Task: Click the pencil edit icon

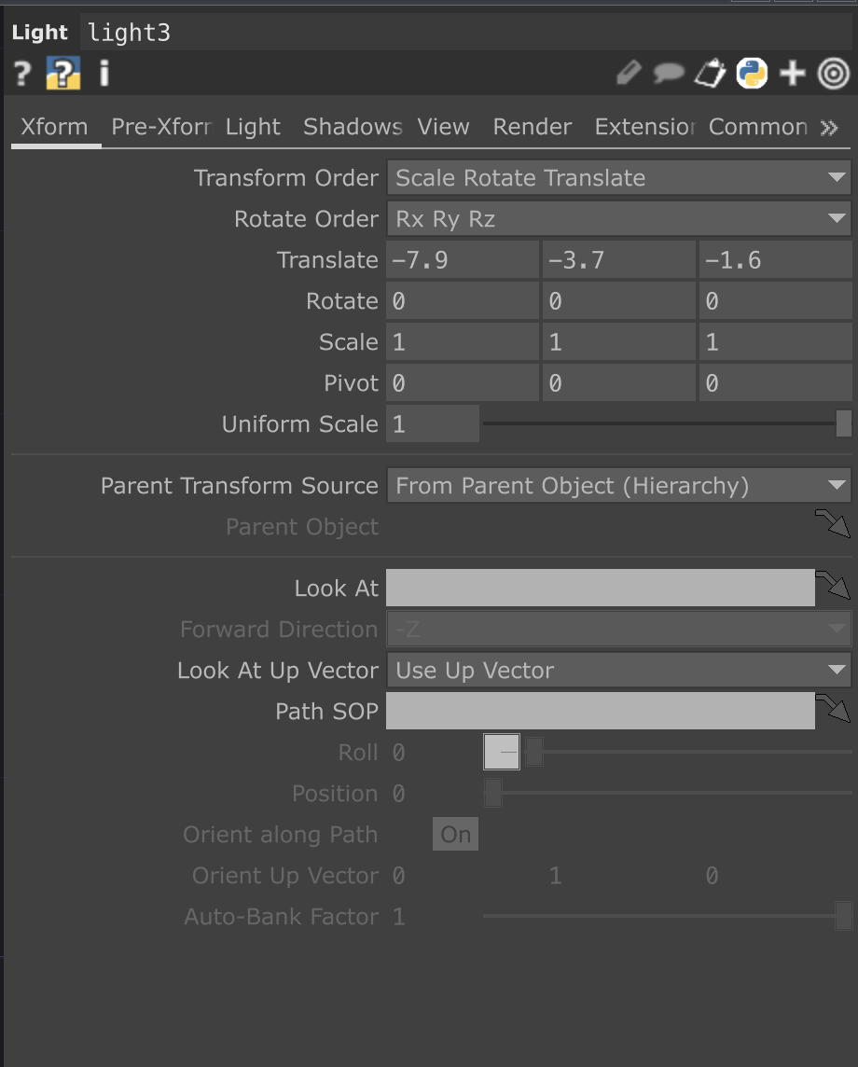Action: [630, 73]
